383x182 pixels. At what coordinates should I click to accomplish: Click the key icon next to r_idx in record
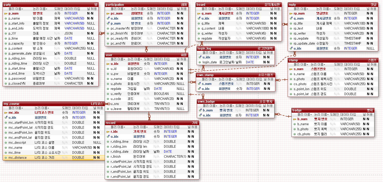[108, 131]
